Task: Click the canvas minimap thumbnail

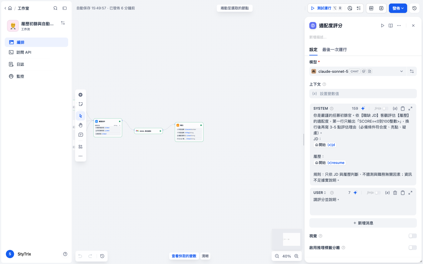Action: 287,239
